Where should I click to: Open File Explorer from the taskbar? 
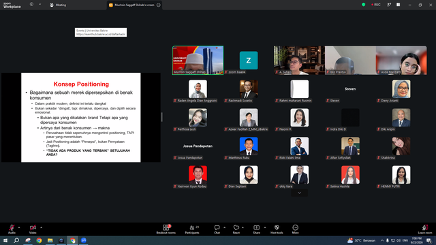pos(50,240)
